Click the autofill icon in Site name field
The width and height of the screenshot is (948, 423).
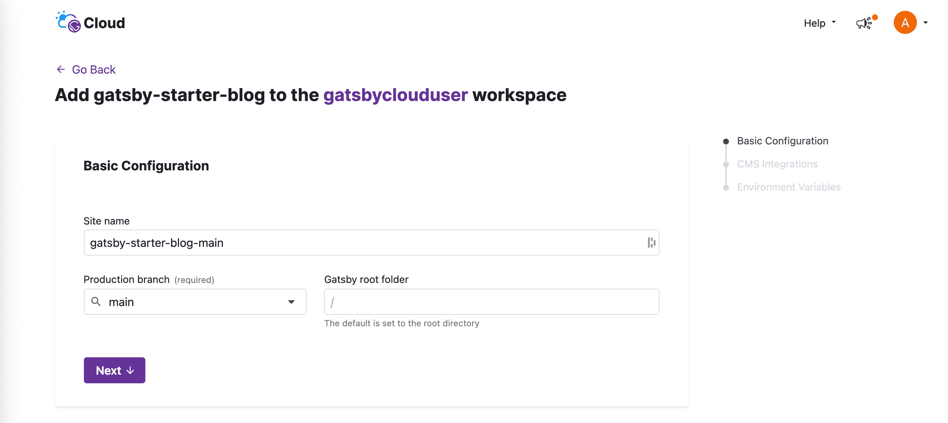651,243
